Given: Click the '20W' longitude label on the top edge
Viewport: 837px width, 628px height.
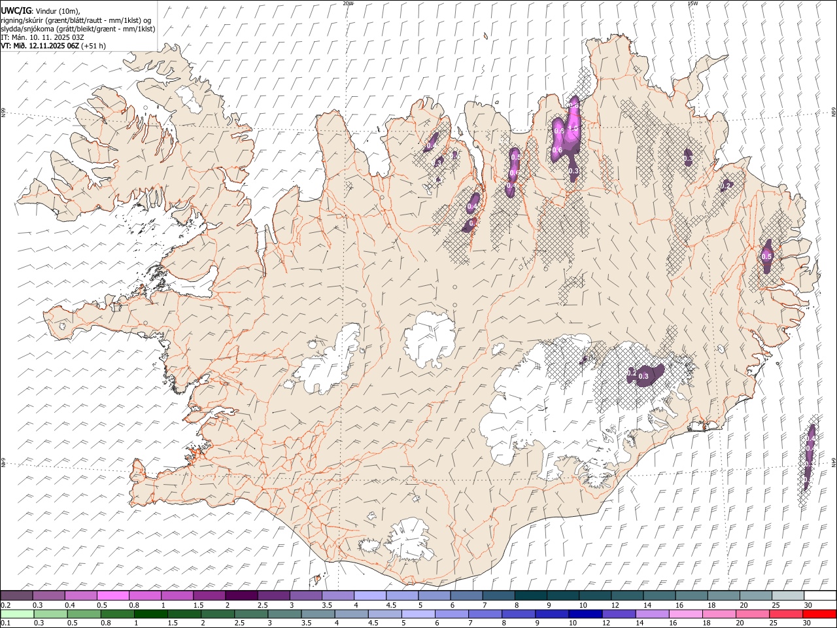Looking at the screenshot, I should pyautogui.click(x=348, y=3).
